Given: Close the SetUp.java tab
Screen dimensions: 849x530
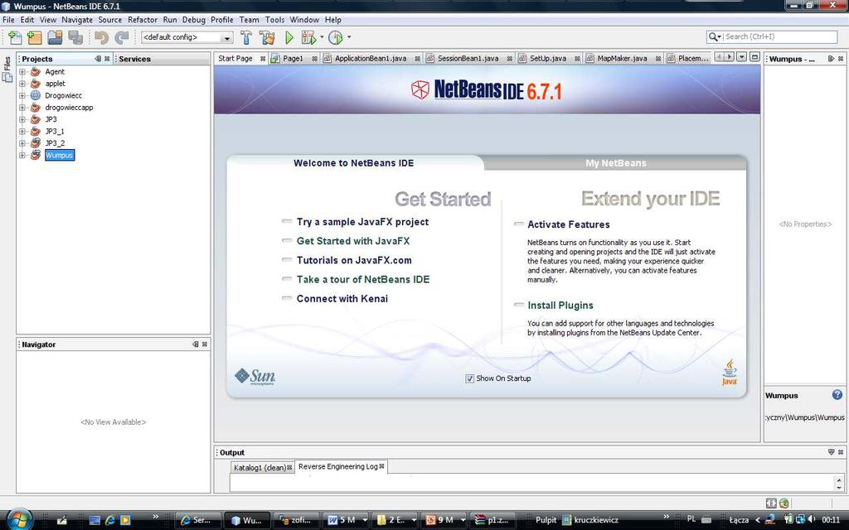Looking at the screenshot, I should pos(577,59).
